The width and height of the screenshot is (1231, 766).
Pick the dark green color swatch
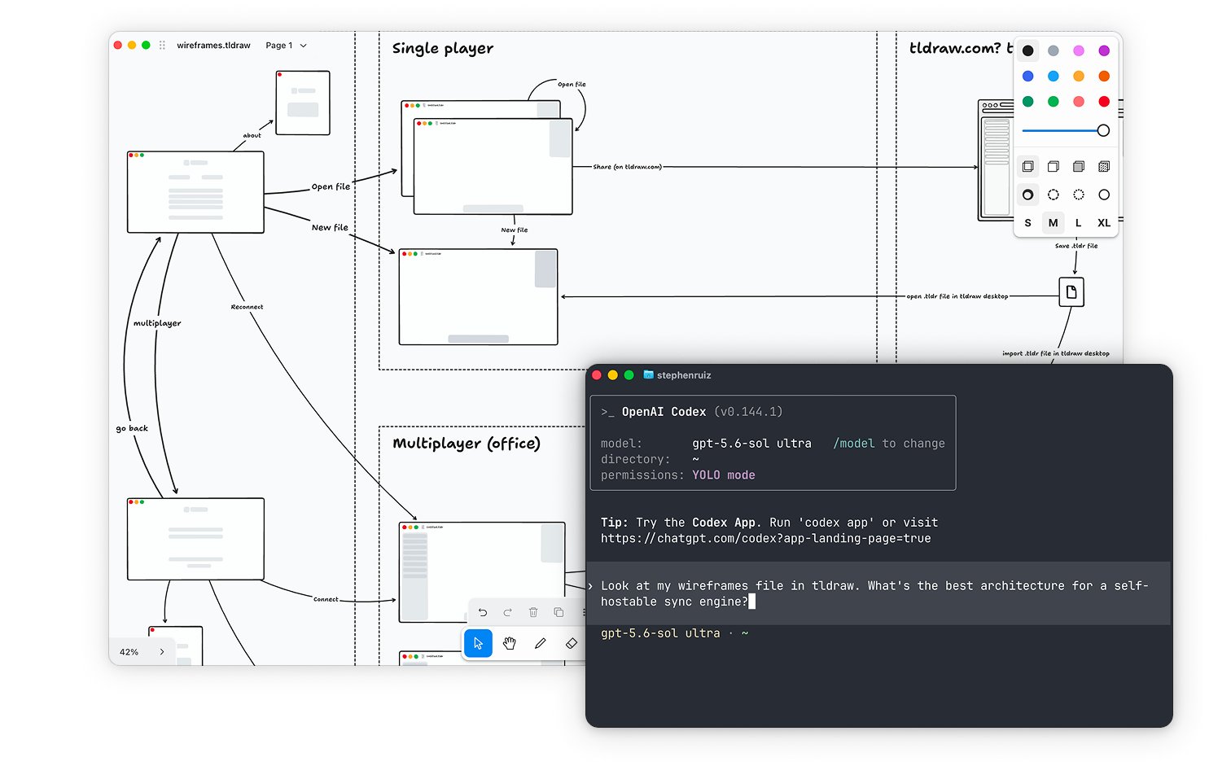tap(1028, 102)
